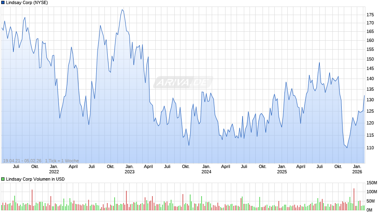The width and height of the screenshot is (382, 214).
Task: Click the 150M volume axis label
Action: 372,183
